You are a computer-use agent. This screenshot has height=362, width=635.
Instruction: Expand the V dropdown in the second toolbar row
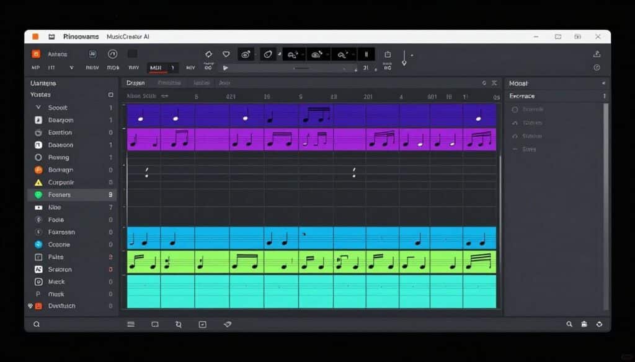tap(72, 67)
